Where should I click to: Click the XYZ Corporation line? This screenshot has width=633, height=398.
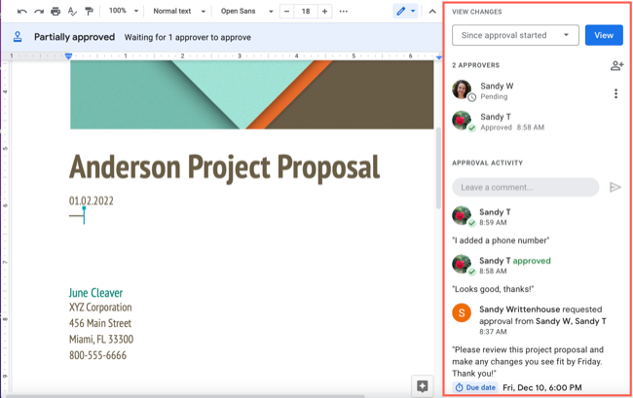[100, 308]
